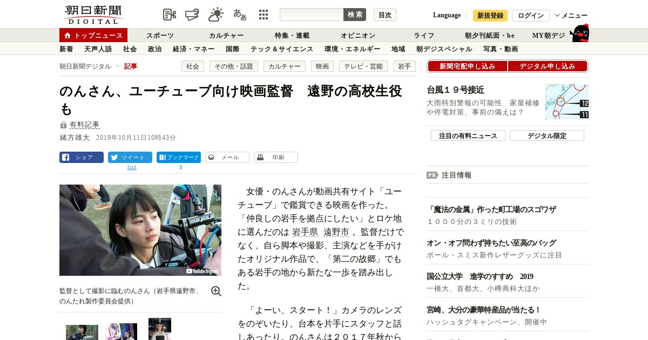
Task: Click the tweet list link
Action: pos(132,167)
